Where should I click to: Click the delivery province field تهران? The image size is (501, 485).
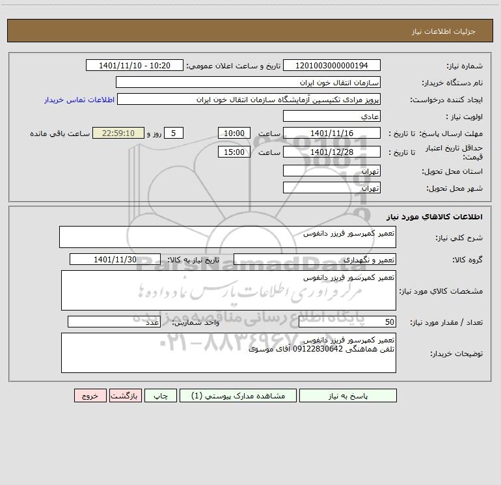click(332, 171)
